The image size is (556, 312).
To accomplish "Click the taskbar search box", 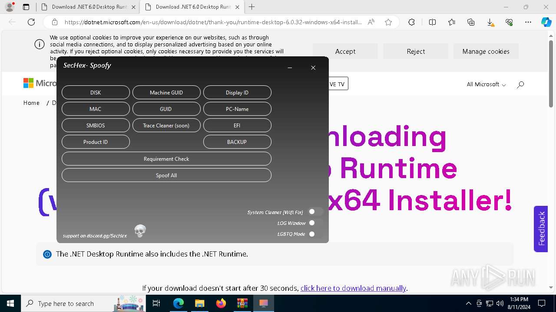I will point(83,303).
